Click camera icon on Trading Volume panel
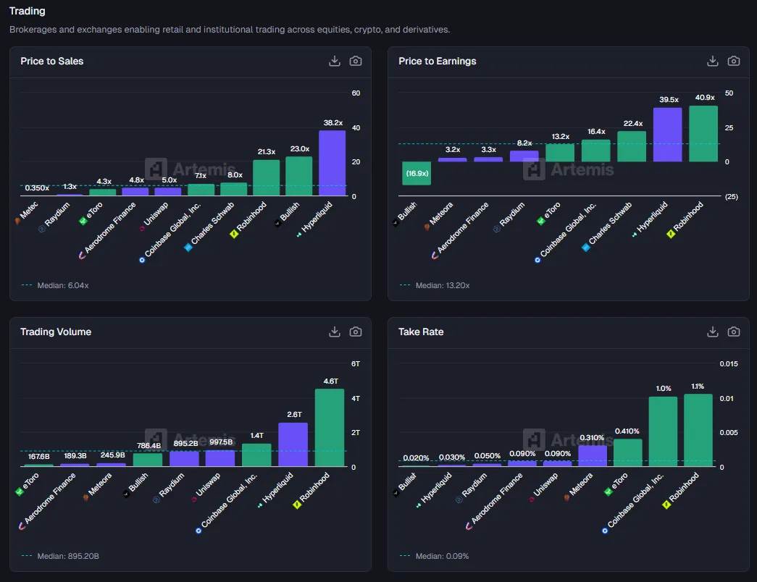This screenshot has width=757, height=582. pyautogui.click(x=356, y=332)
